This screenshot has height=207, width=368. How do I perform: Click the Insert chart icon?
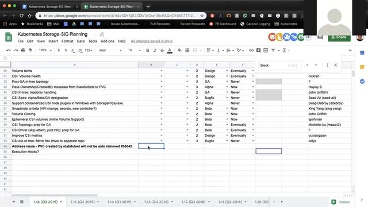pyautogui.click(x=266, y=51)
